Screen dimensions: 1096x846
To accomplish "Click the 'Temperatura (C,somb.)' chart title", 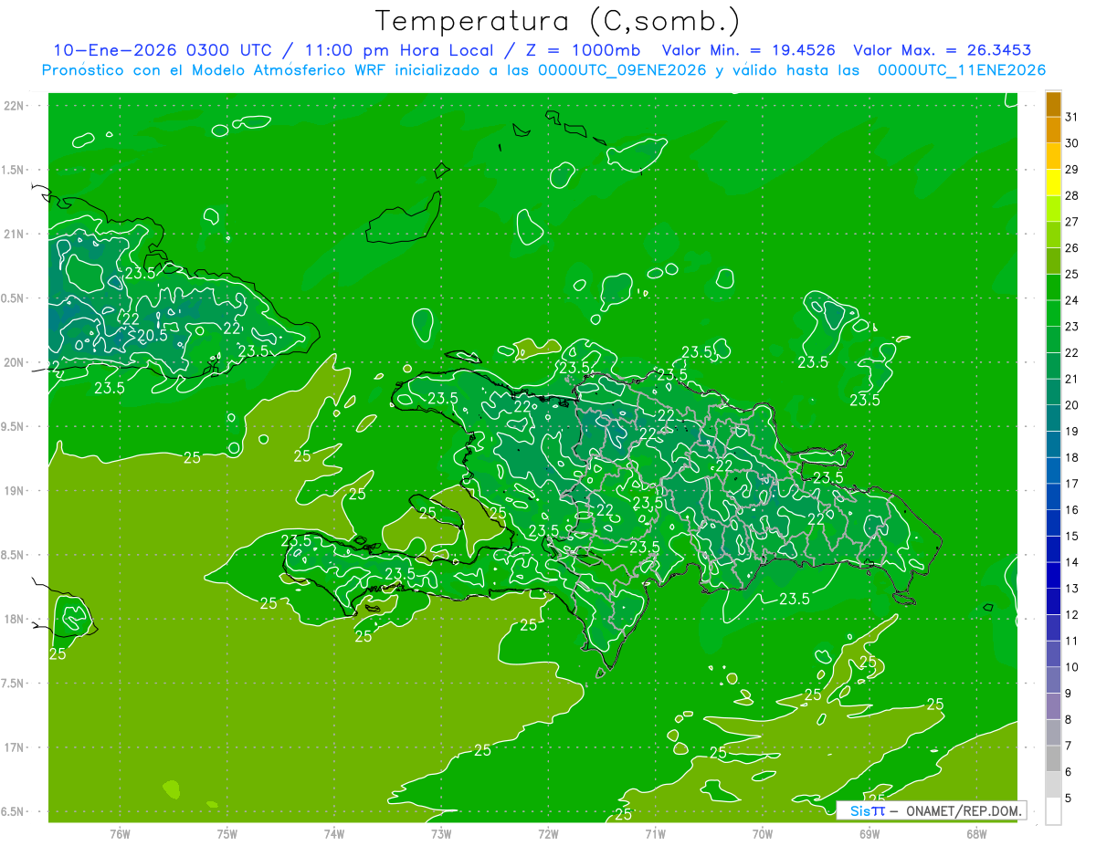I will pos(558,21).
